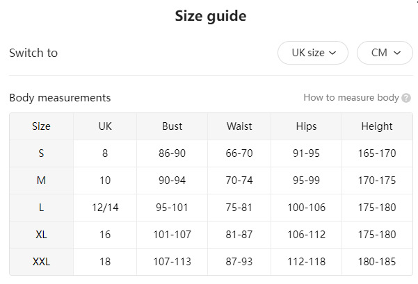
Task: Select the L size row label
Action: [x=41, y=208]
